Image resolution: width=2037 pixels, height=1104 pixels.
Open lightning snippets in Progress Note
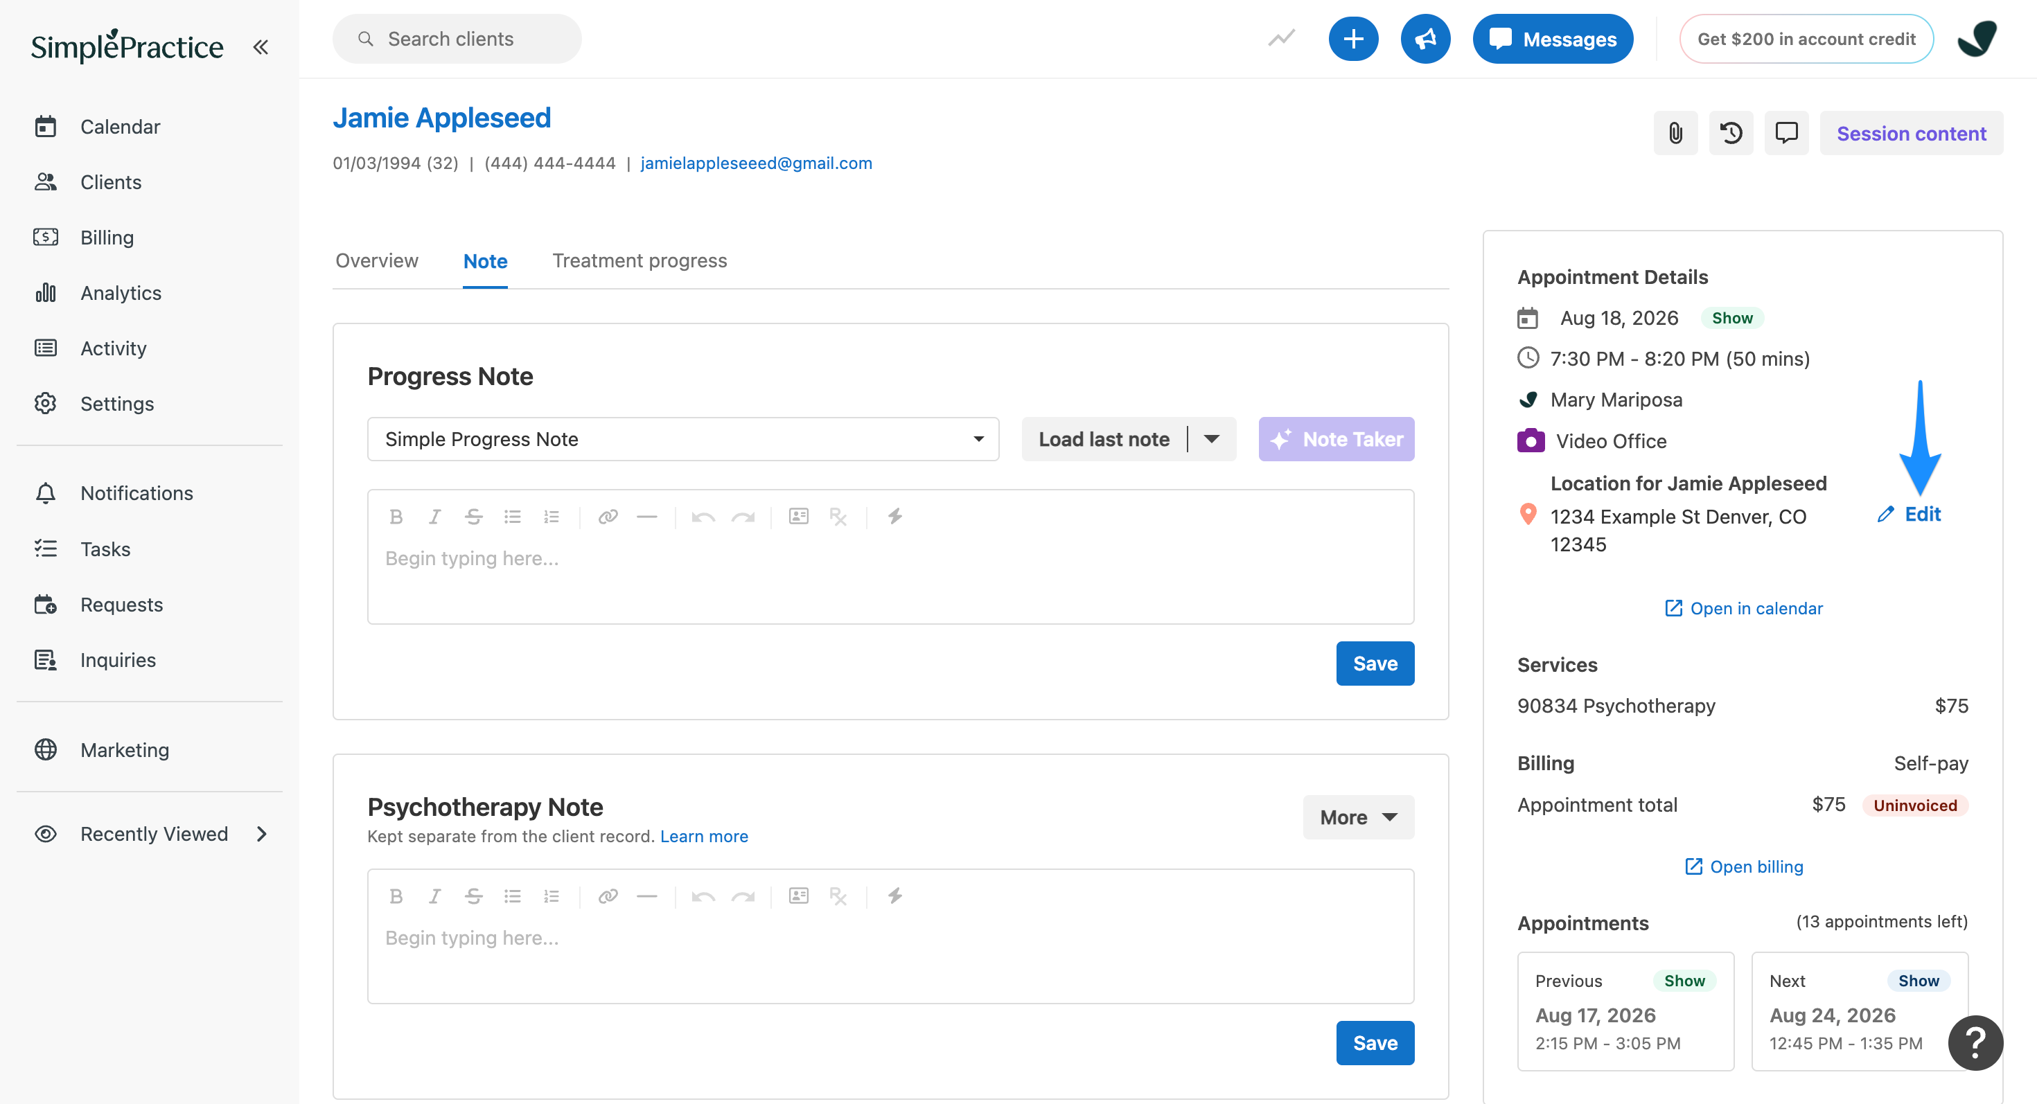pyautogui.click(x=894, y=517)
